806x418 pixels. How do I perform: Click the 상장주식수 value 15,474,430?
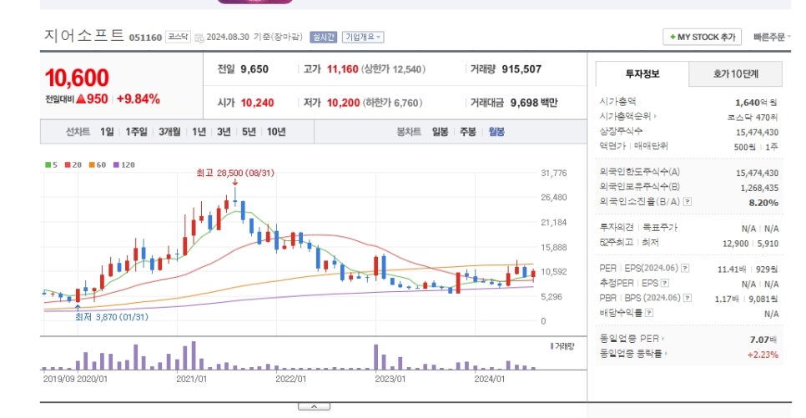[757, 132]
